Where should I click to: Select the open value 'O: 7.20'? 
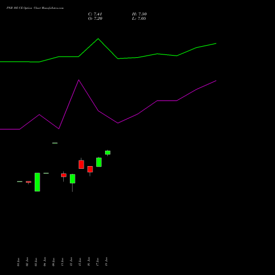click(x=95, y=19)
